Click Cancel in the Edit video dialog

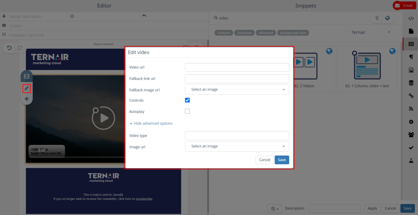[265, 160]
